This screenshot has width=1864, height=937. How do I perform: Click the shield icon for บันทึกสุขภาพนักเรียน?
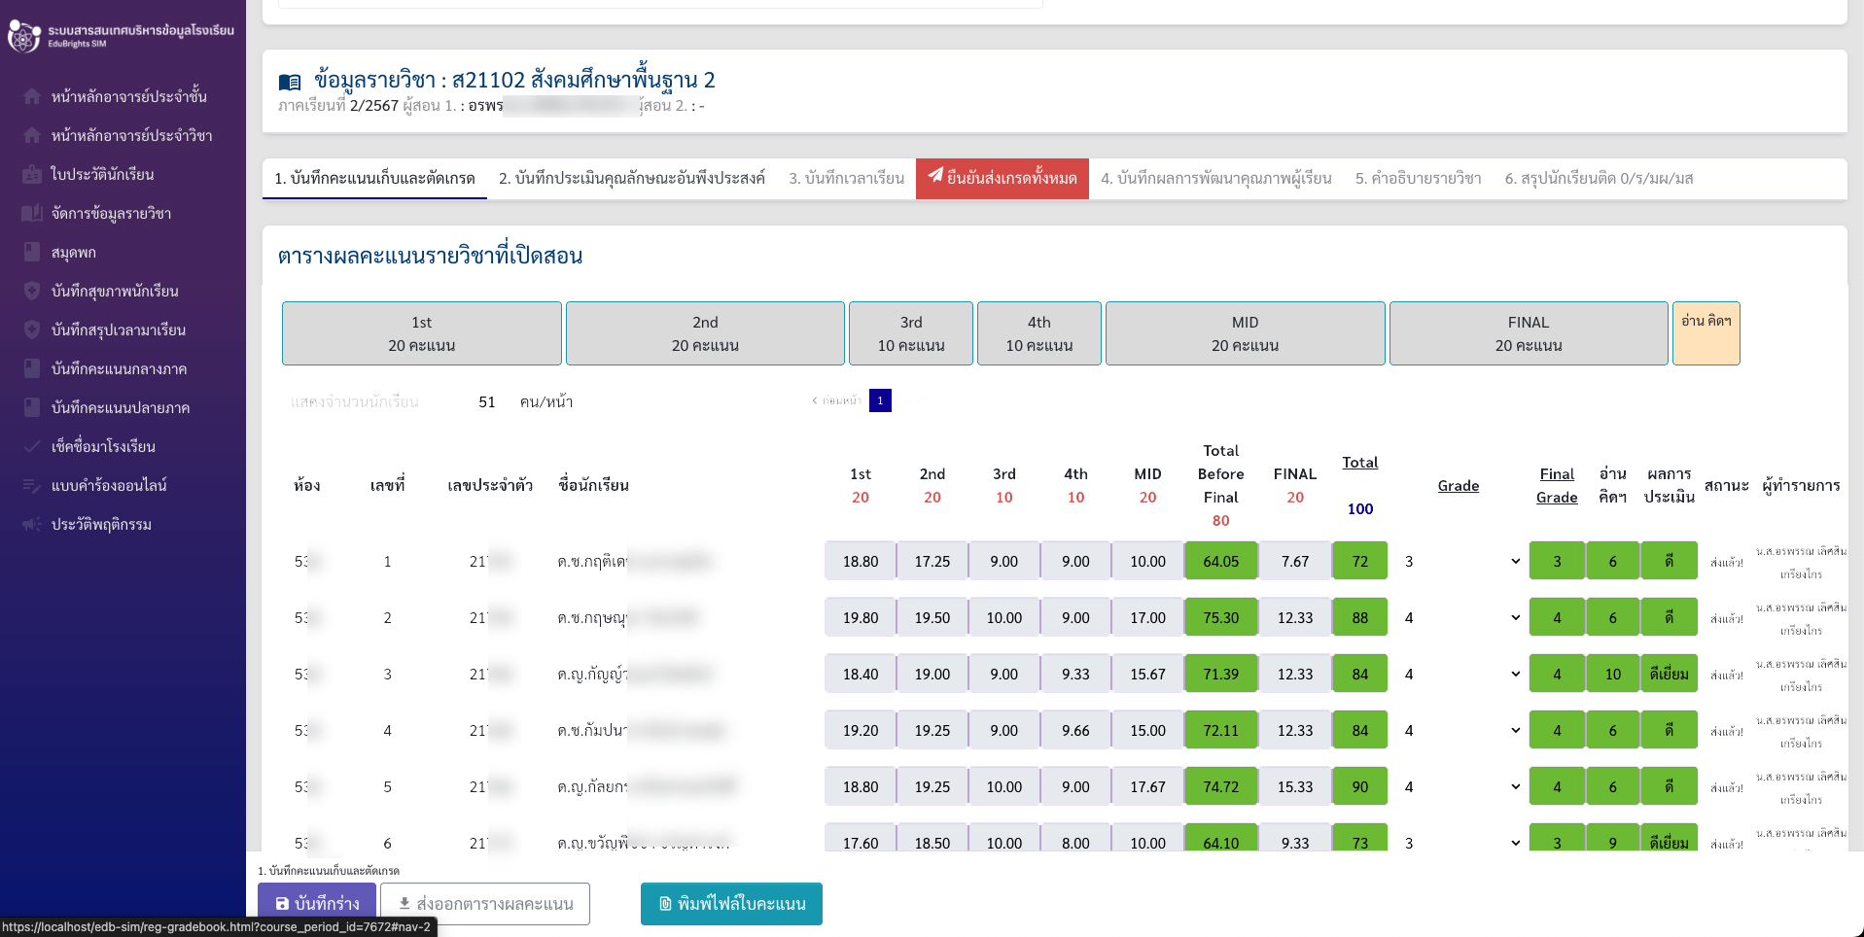tap(32, 291)
